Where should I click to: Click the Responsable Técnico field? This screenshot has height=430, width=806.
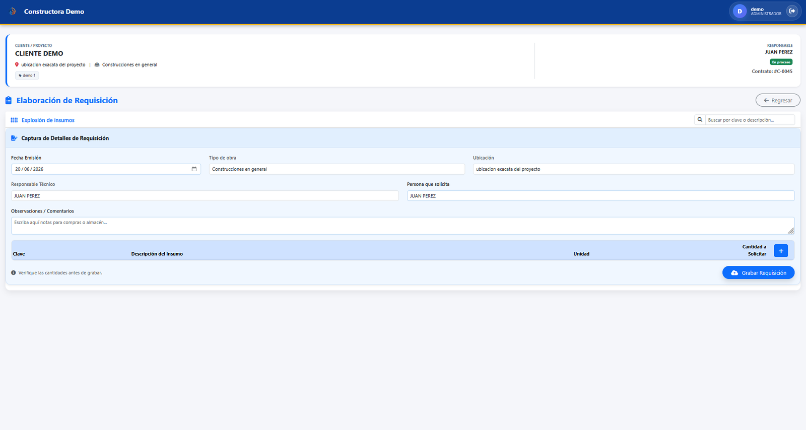205,196
